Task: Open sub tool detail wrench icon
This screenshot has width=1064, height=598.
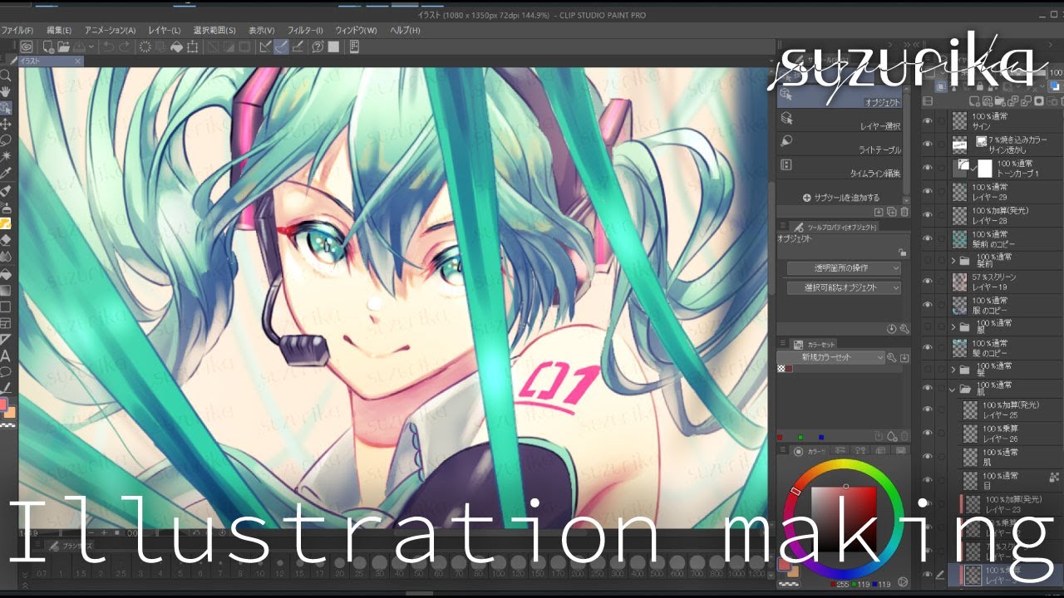Action: 904,329
